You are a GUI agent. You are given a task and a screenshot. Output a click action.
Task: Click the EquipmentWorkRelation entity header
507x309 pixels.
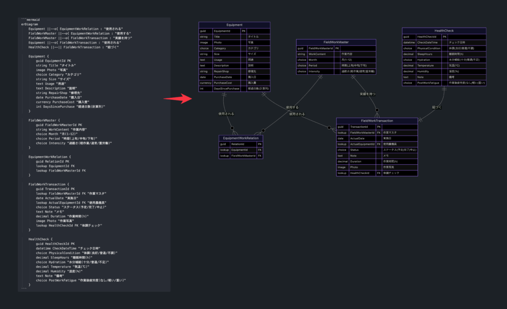click(241, 138)
